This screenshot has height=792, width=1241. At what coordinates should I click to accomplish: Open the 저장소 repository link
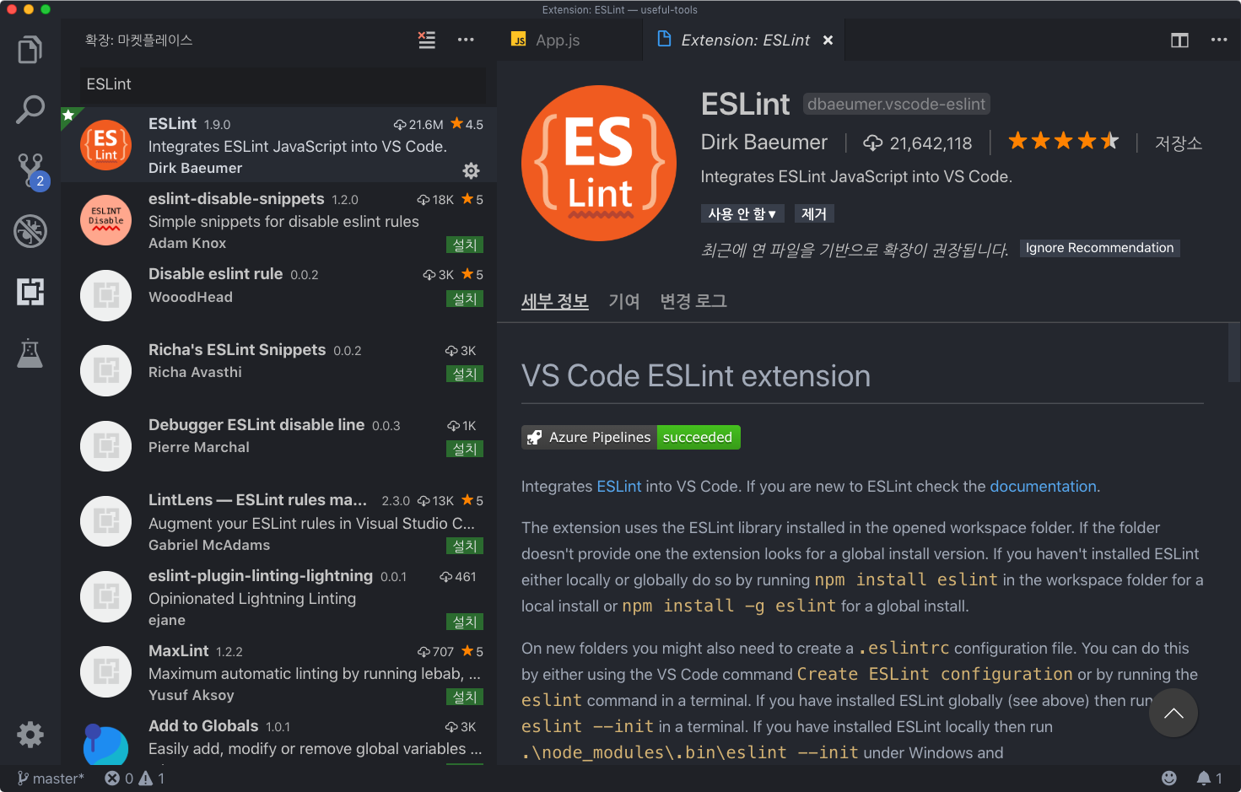(x=1179, y=143)
